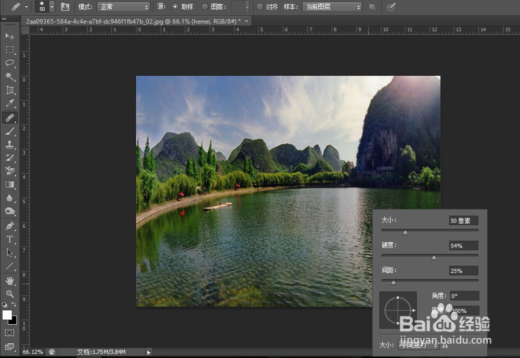Edit the 角度 0° field
The width and height of the screenshot is (520, 358).
click(x=464, y=296)
